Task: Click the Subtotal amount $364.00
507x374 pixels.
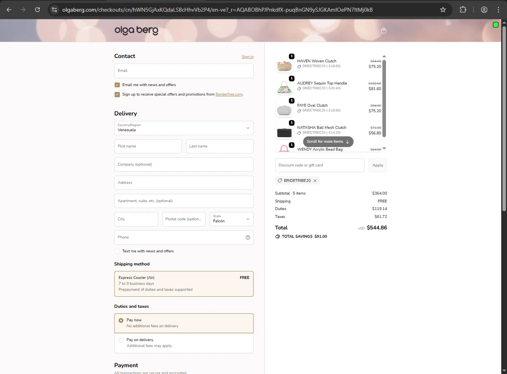Action: [x=380, y=193]
